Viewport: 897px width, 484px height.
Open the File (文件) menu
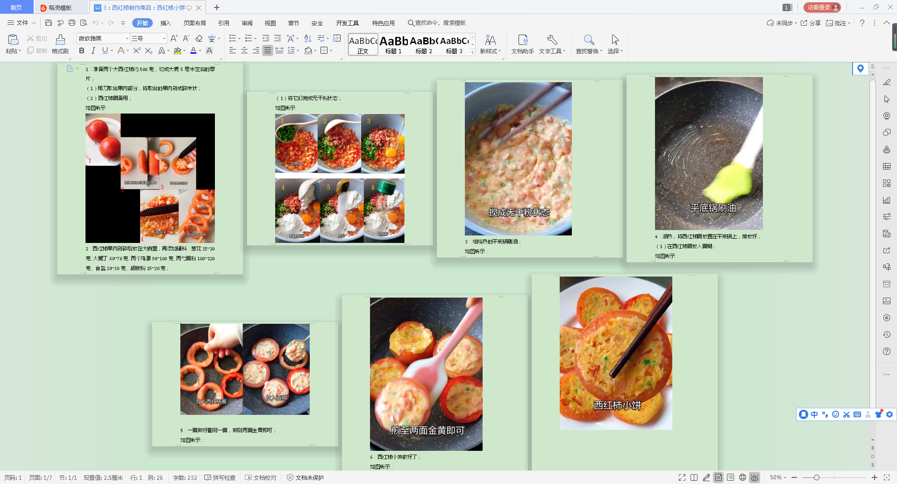click(x=22, y=23)
